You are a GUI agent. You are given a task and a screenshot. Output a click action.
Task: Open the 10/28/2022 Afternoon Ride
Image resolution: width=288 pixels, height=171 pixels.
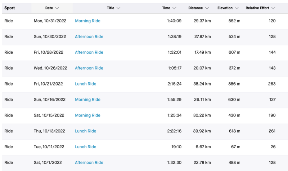pyautogui.click(x=89, y=52)
